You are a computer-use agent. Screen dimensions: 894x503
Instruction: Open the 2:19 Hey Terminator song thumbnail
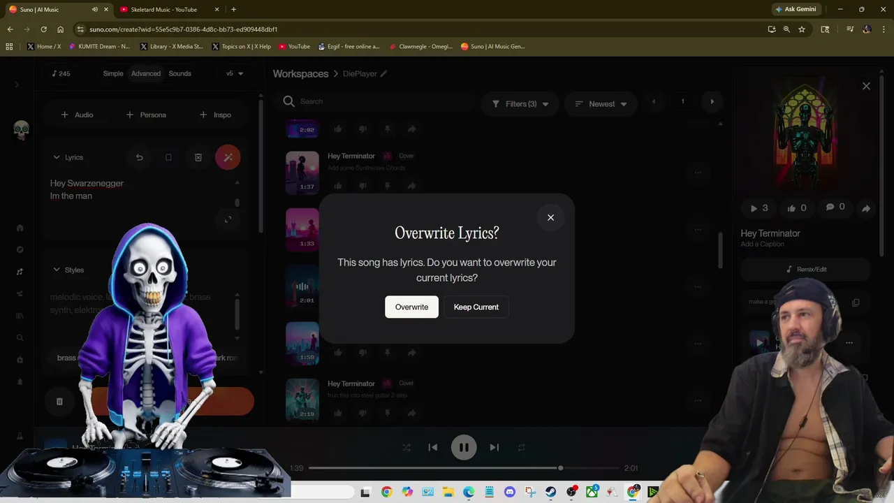[302, 400]
